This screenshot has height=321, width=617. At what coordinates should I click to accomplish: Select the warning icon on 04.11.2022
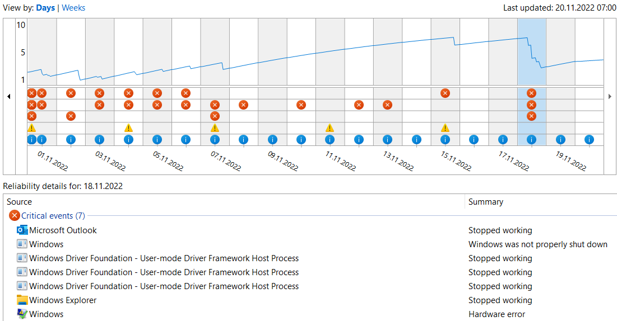tap(128, 128)
